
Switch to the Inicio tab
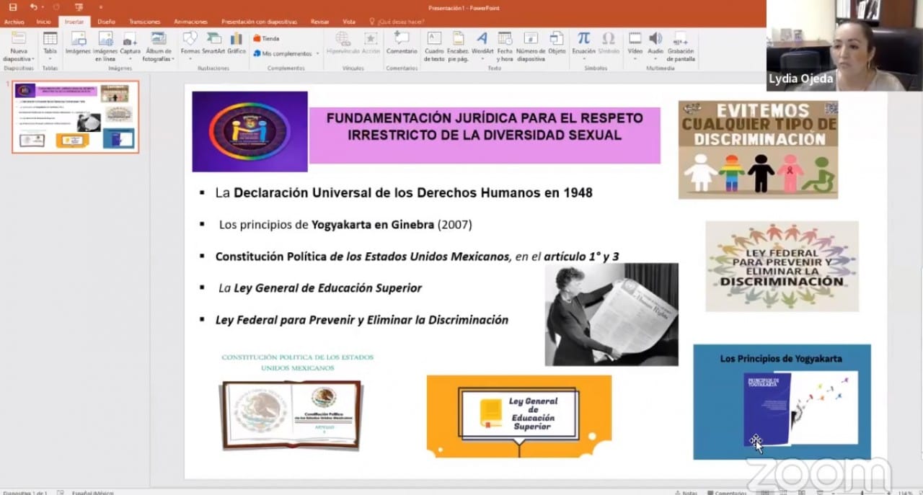click(x=43, y=22)
